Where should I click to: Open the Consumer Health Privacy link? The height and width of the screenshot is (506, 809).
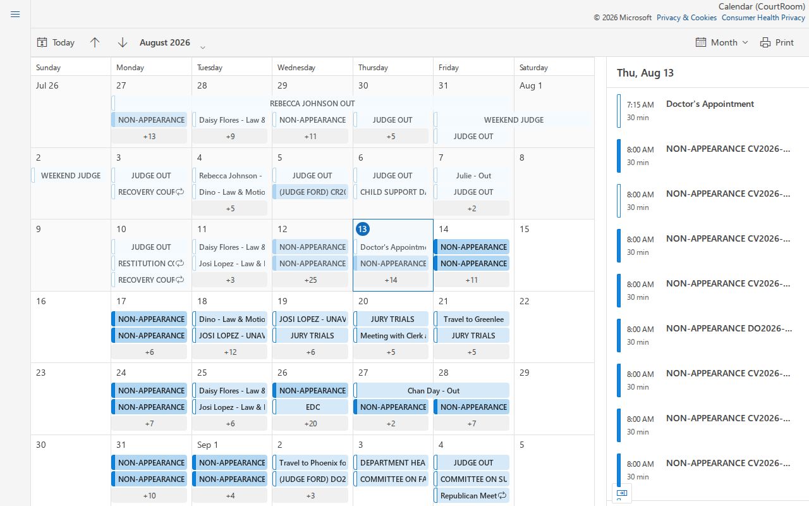[763, 18]
